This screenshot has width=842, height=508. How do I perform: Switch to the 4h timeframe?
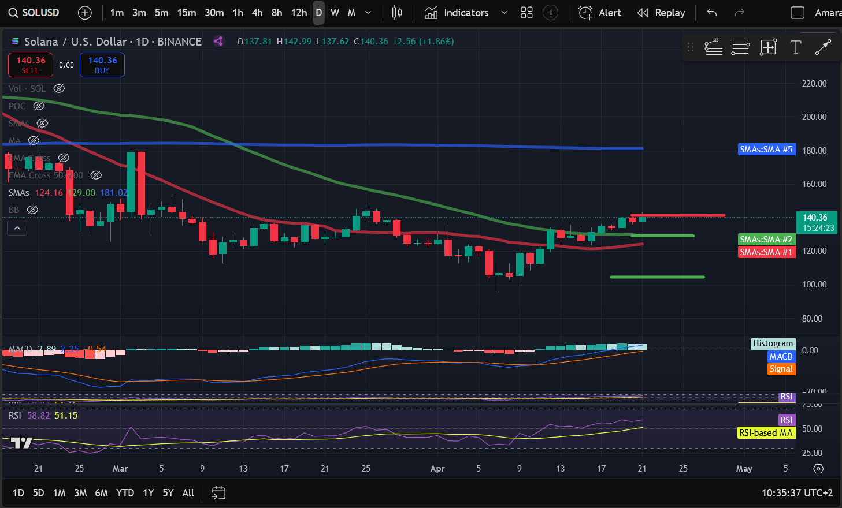257,13
